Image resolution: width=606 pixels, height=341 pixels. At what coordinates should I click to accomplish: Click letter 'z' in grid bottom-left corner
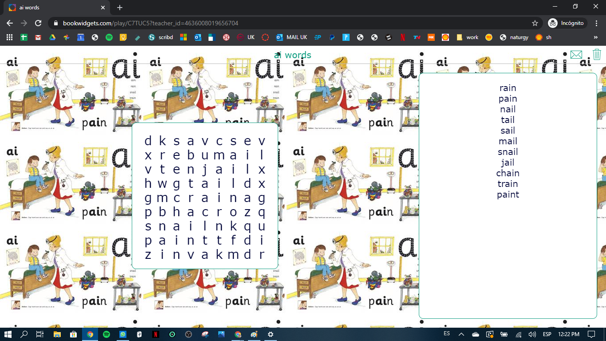click(x=148, y=255)
